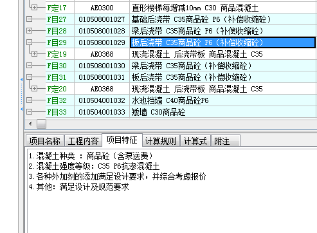The height and width of the screenshot is (233, 317).
Task: Click highlighted 板后浇带 C35商品砼 P6 cell
Action: click(x=223, y=42)
